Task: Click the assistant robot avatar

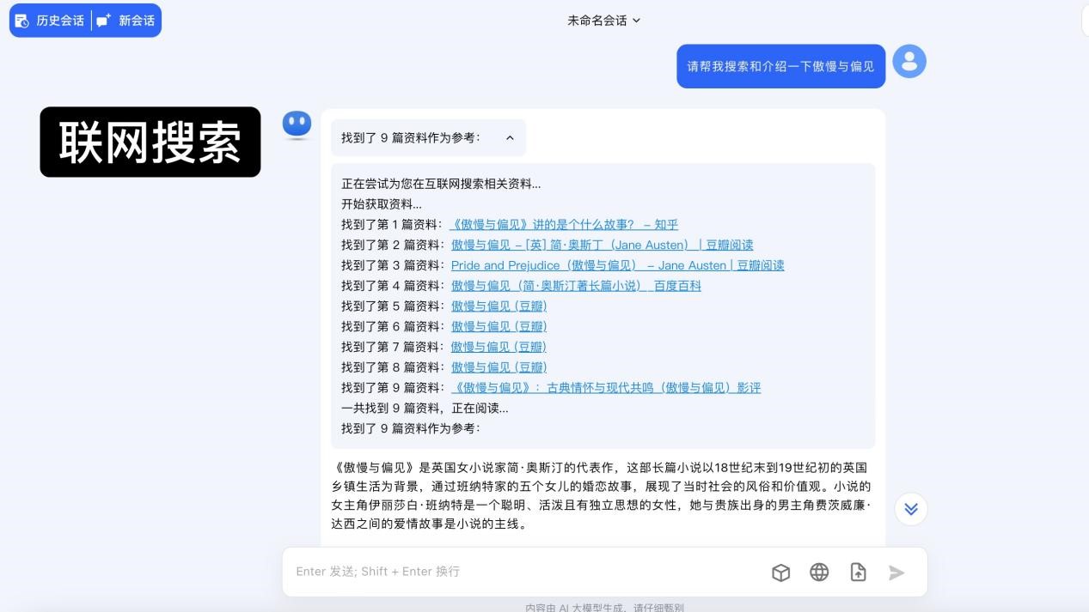Action: tap(297, 125)
